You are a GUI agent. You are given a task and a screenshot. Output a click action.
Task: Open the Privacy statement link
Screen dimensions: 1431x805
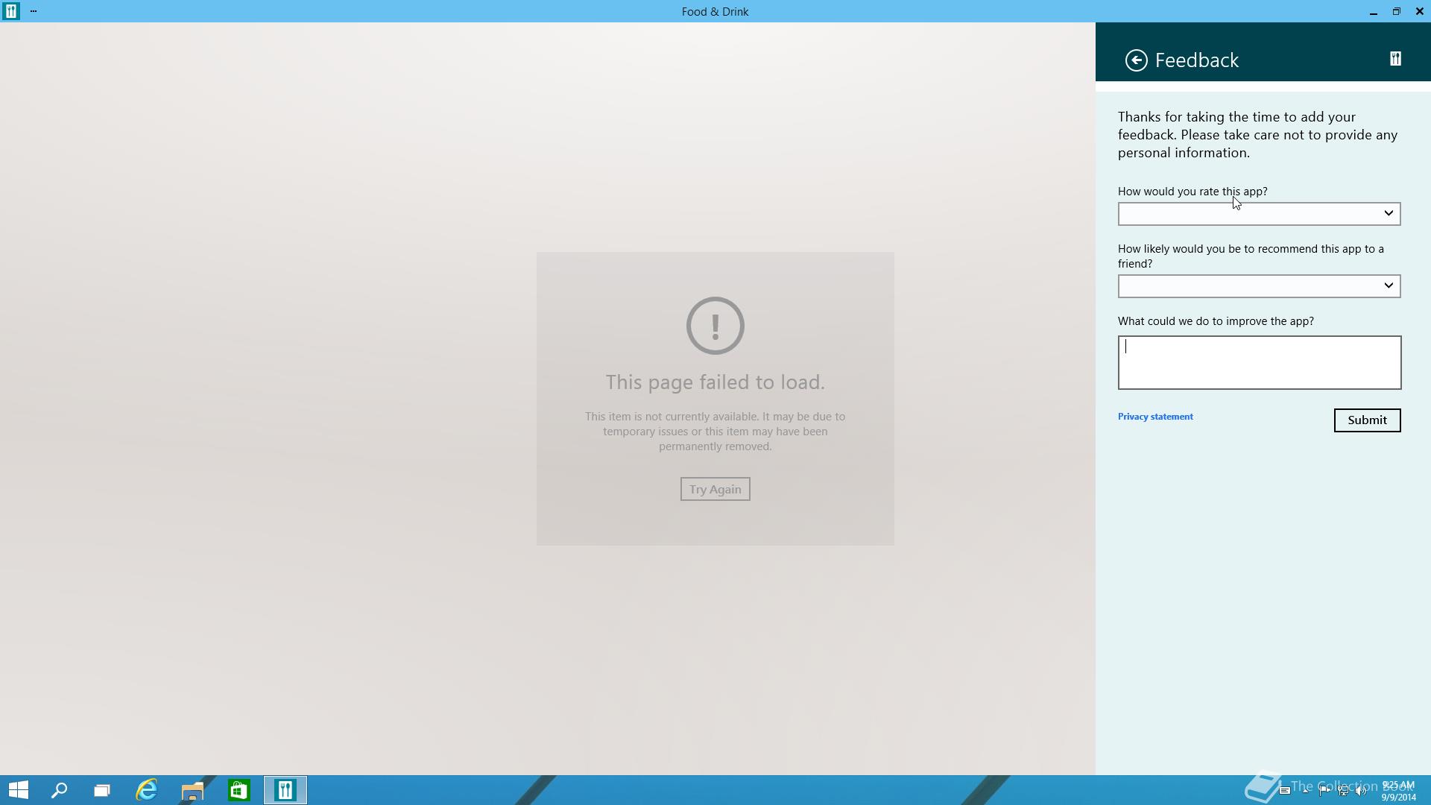pos(1155,417)
